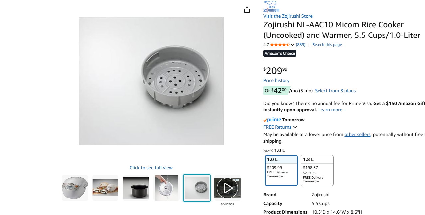425x215 pixels.
Task: Click the Prime logo
Action: [272, 120]
